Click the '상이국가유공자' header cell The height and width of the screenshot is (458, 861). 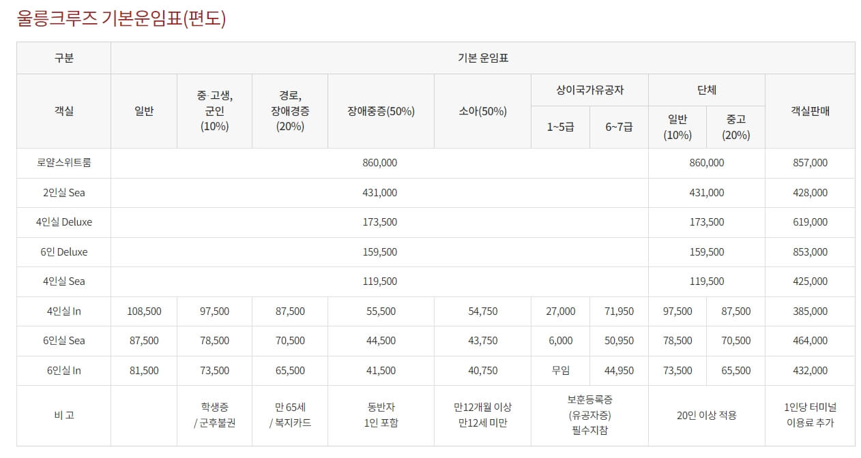590,90
